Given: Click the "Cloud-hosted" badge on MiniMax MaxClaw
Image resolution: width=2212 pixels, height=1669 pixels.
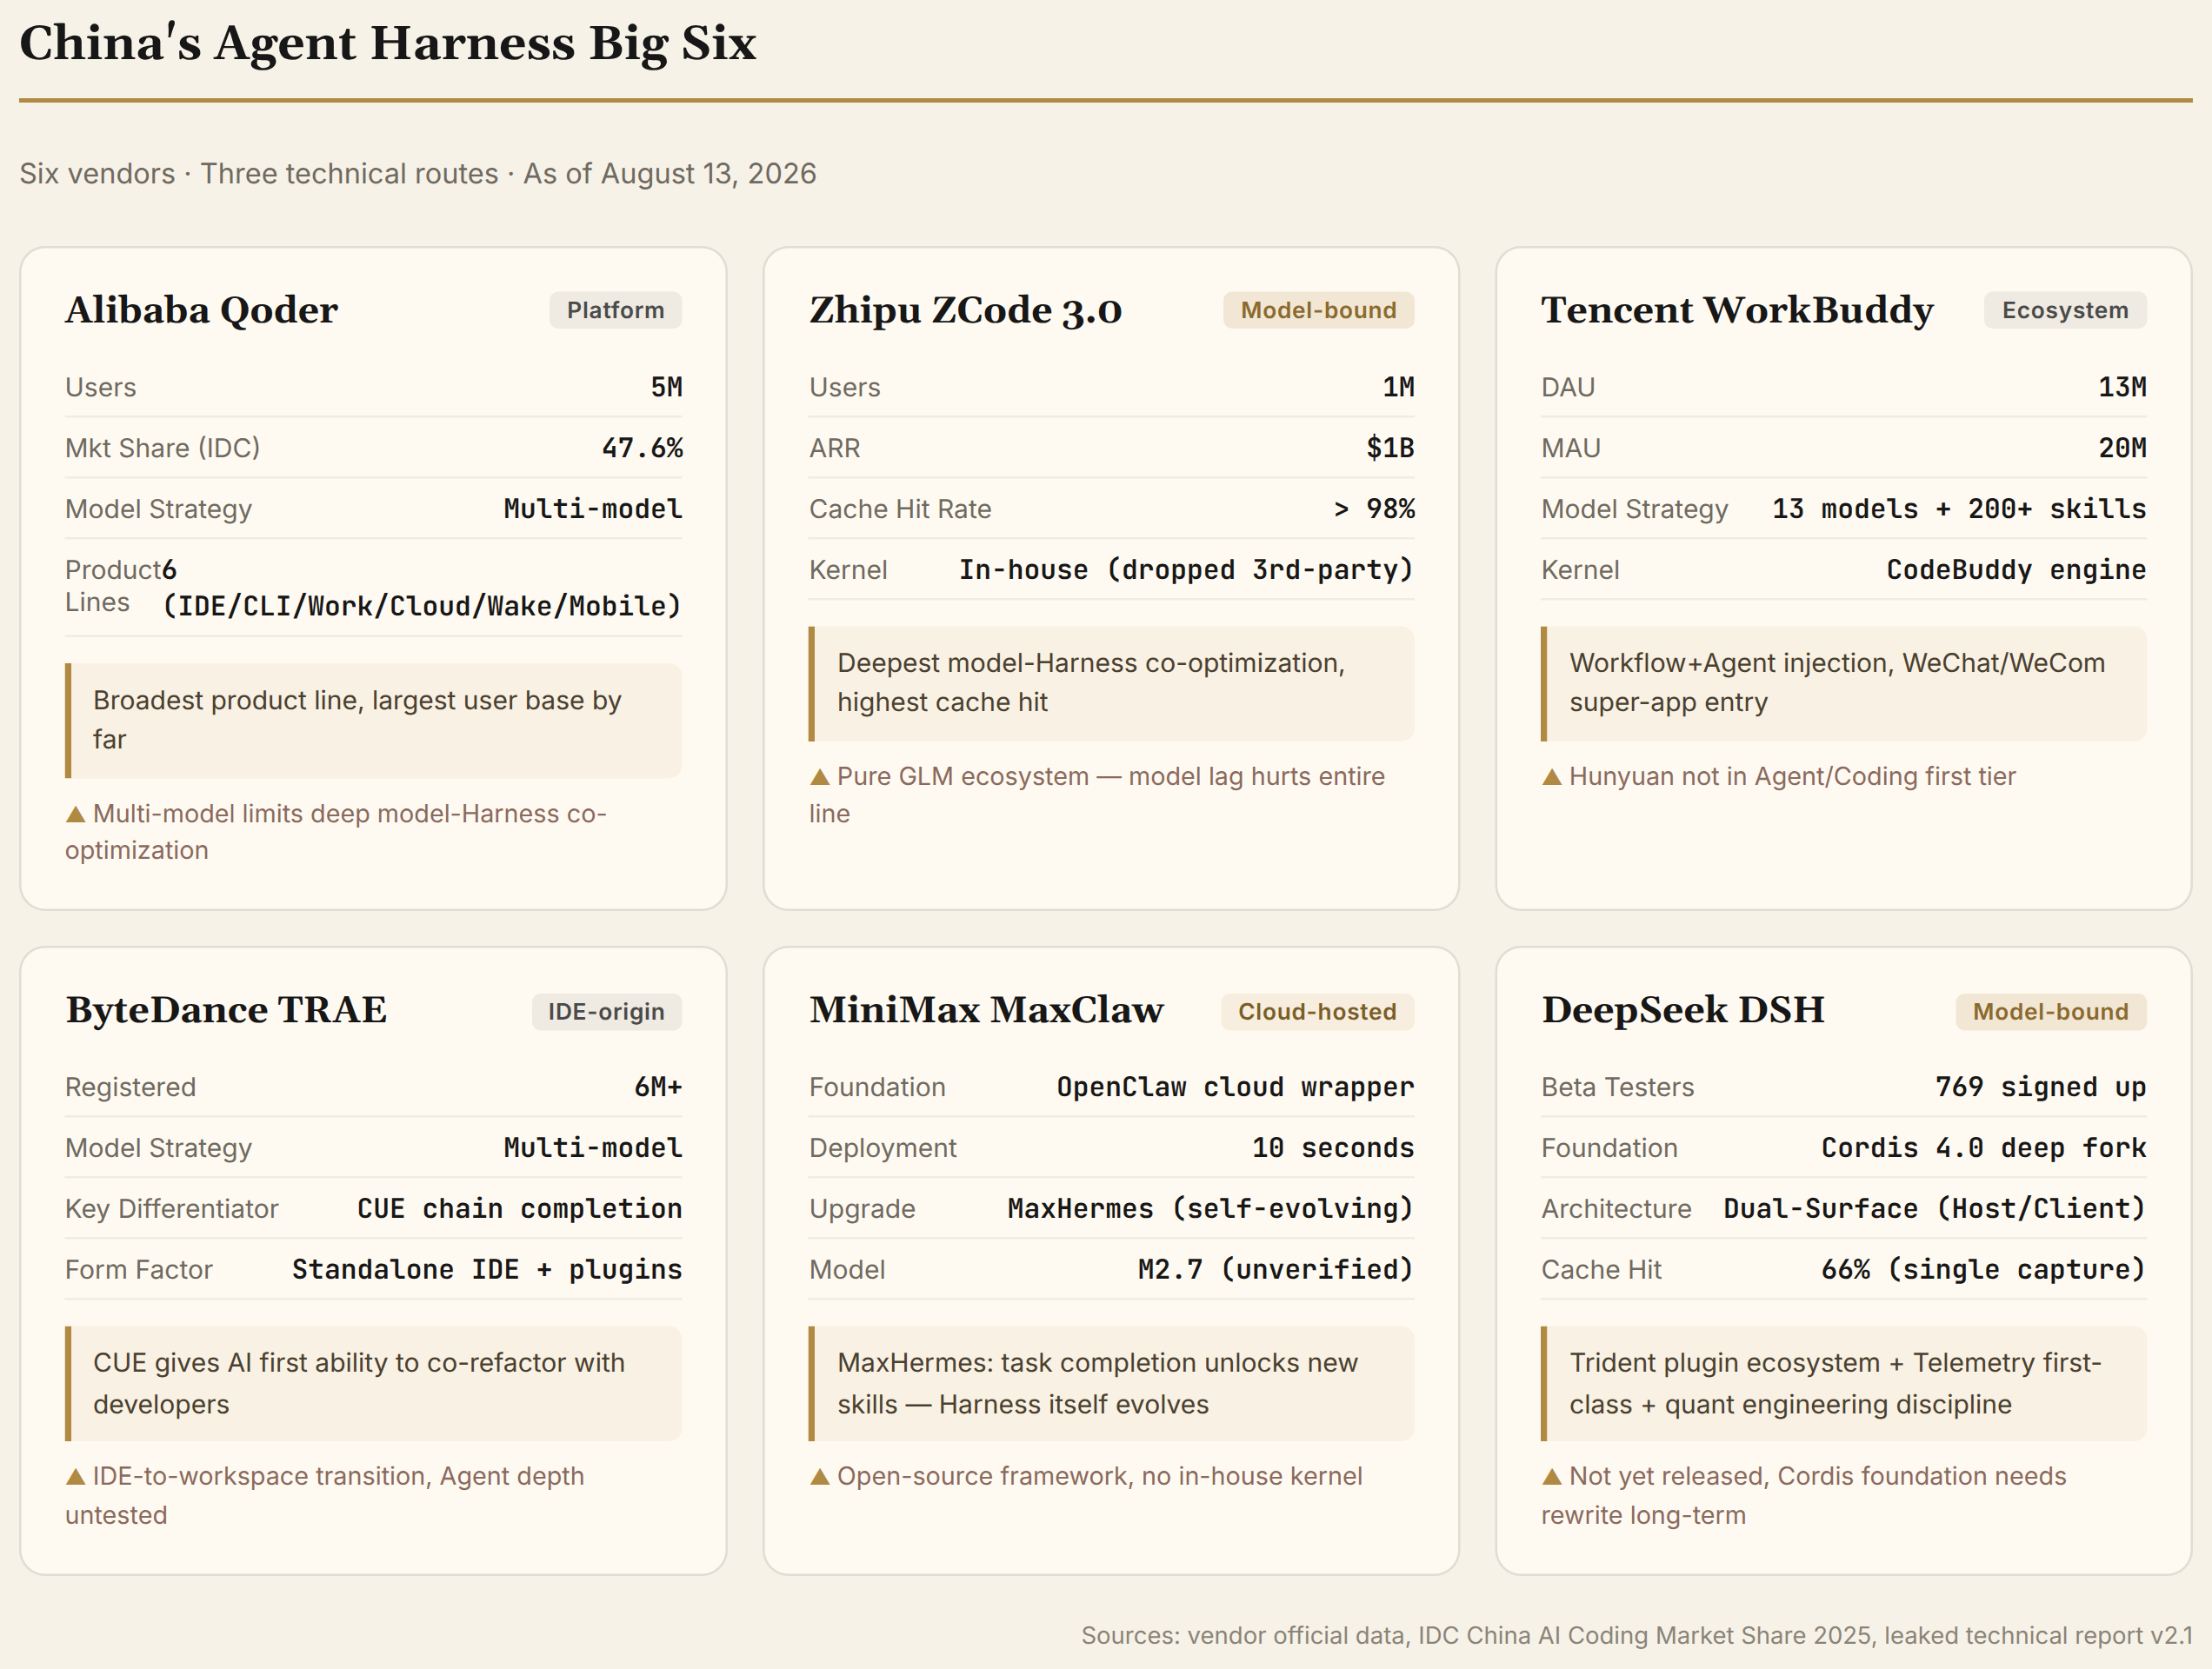Looking at the screenshot, I should (x=1317, y=1011).
